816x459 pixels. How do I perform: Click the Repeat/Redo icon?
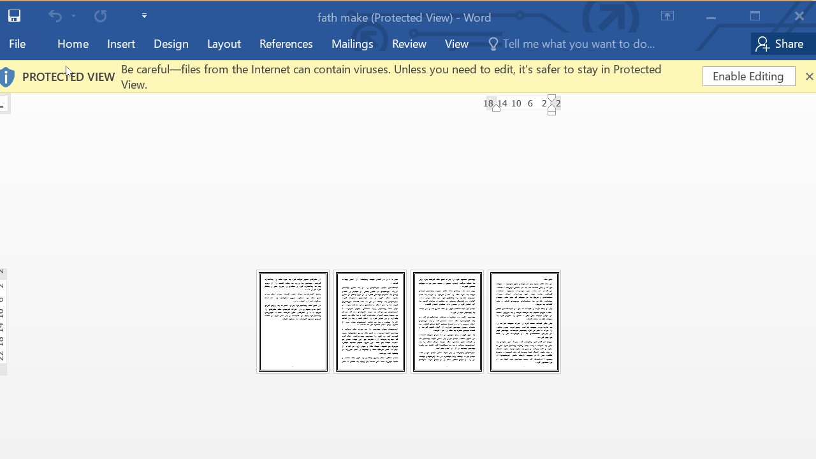click(100, 16)
